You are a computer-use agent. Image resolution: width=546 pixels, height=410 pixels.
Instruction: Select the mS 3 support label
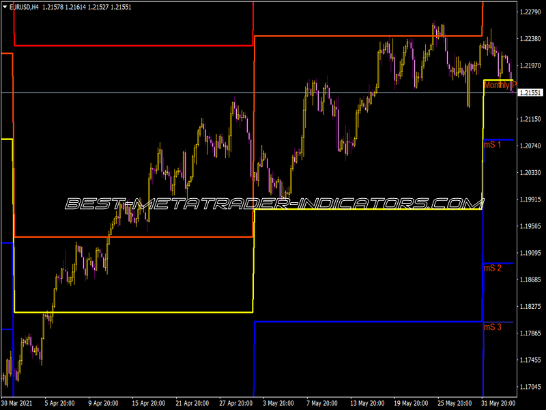[493, 327]
